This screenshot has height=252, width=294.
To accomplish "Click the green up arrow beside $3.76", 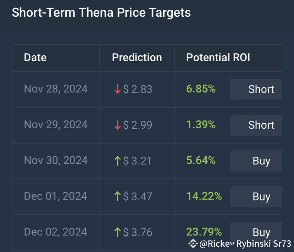I will point(117,233).
